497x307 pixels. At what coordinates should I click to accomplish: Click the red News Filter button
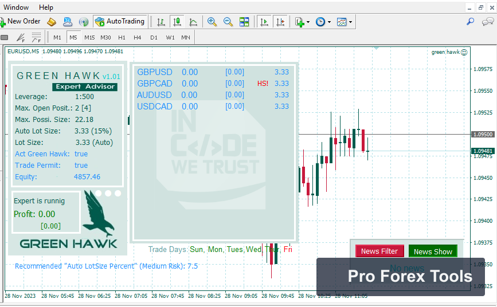pyautogui.click(x=379, y=251)
